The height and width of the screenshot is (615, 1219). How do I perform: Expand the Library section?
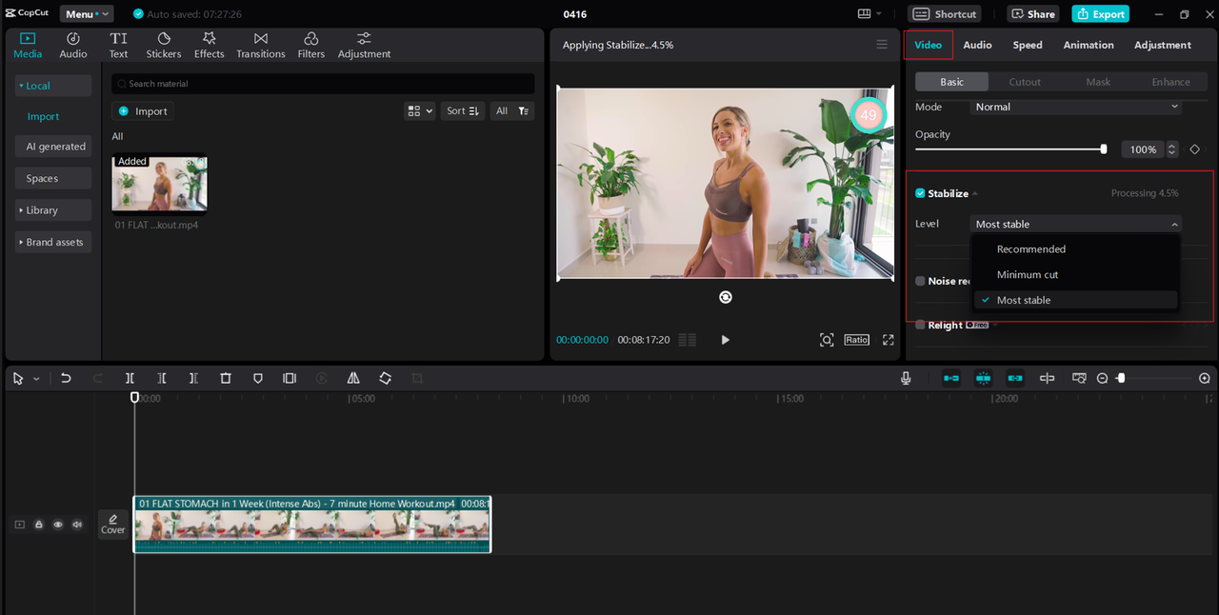pyautogui.click(x=52, y=210)
